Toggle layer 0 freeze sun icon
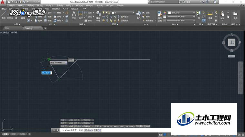This screenshot has height=137, width=245. (106, 13)
